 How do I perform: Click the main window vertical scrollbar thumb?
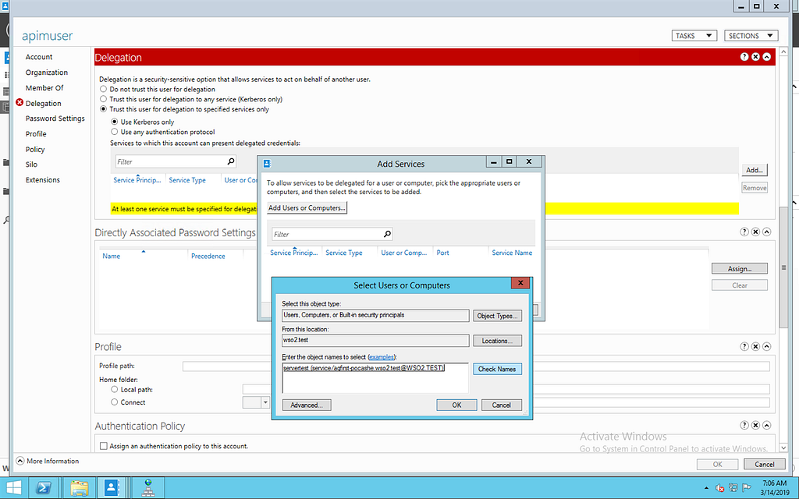click(783, 267)
